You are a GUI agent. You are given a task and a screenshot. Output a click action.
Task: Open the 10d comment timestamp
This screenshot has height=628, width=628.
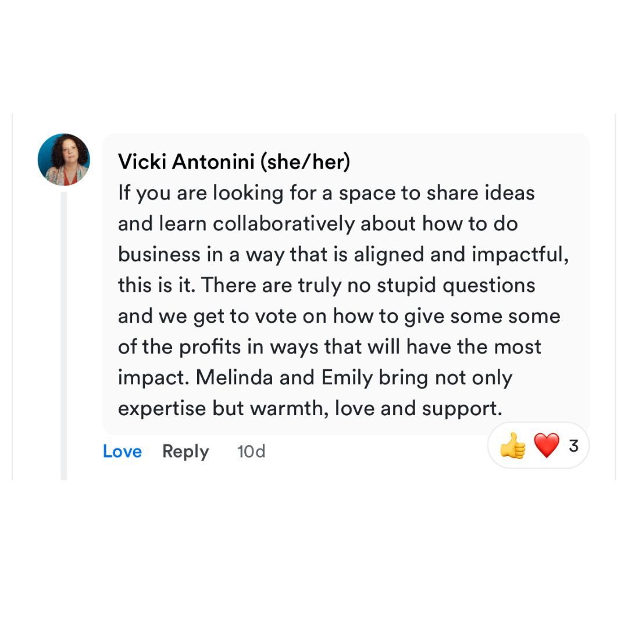click(251, 451)
